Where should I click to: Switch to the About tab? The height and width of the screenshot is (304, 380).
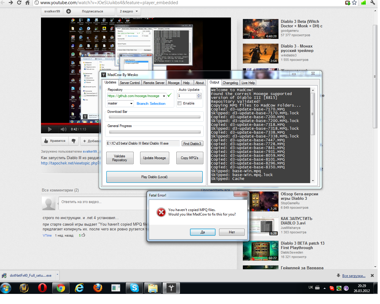(199, 83)
